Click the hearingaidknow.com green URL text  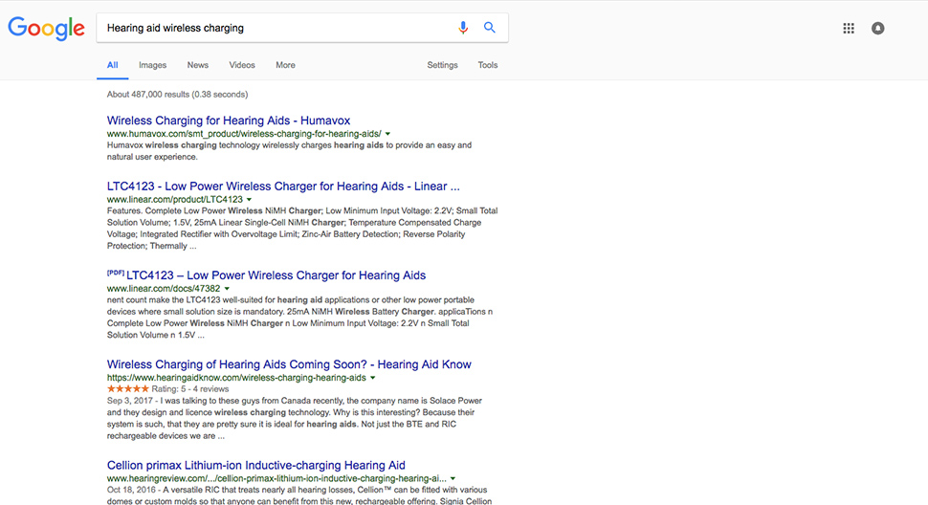(236, 378)
